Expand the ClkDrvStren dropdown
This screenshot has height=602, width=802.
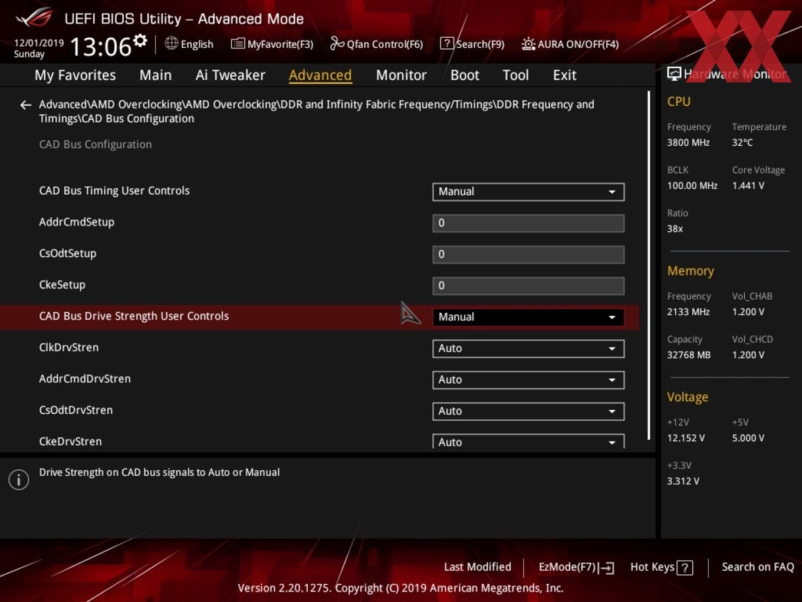click(528, 348)
